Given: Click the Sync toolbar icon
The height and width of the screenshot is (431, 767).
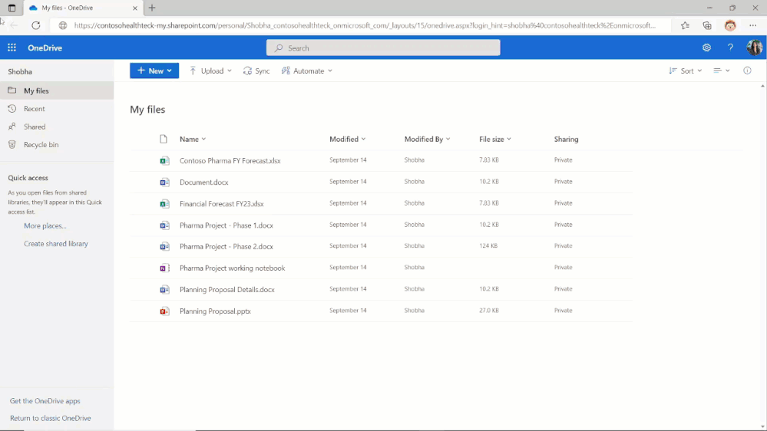Looking at the screenshot, I should (x=256, y=71).
